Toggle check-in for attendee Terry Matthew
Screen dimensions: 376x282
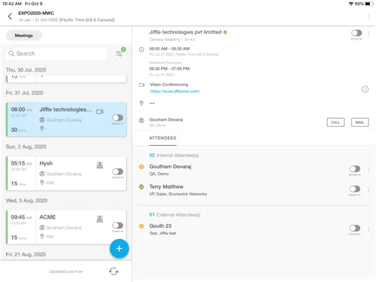tap(355, 189)
